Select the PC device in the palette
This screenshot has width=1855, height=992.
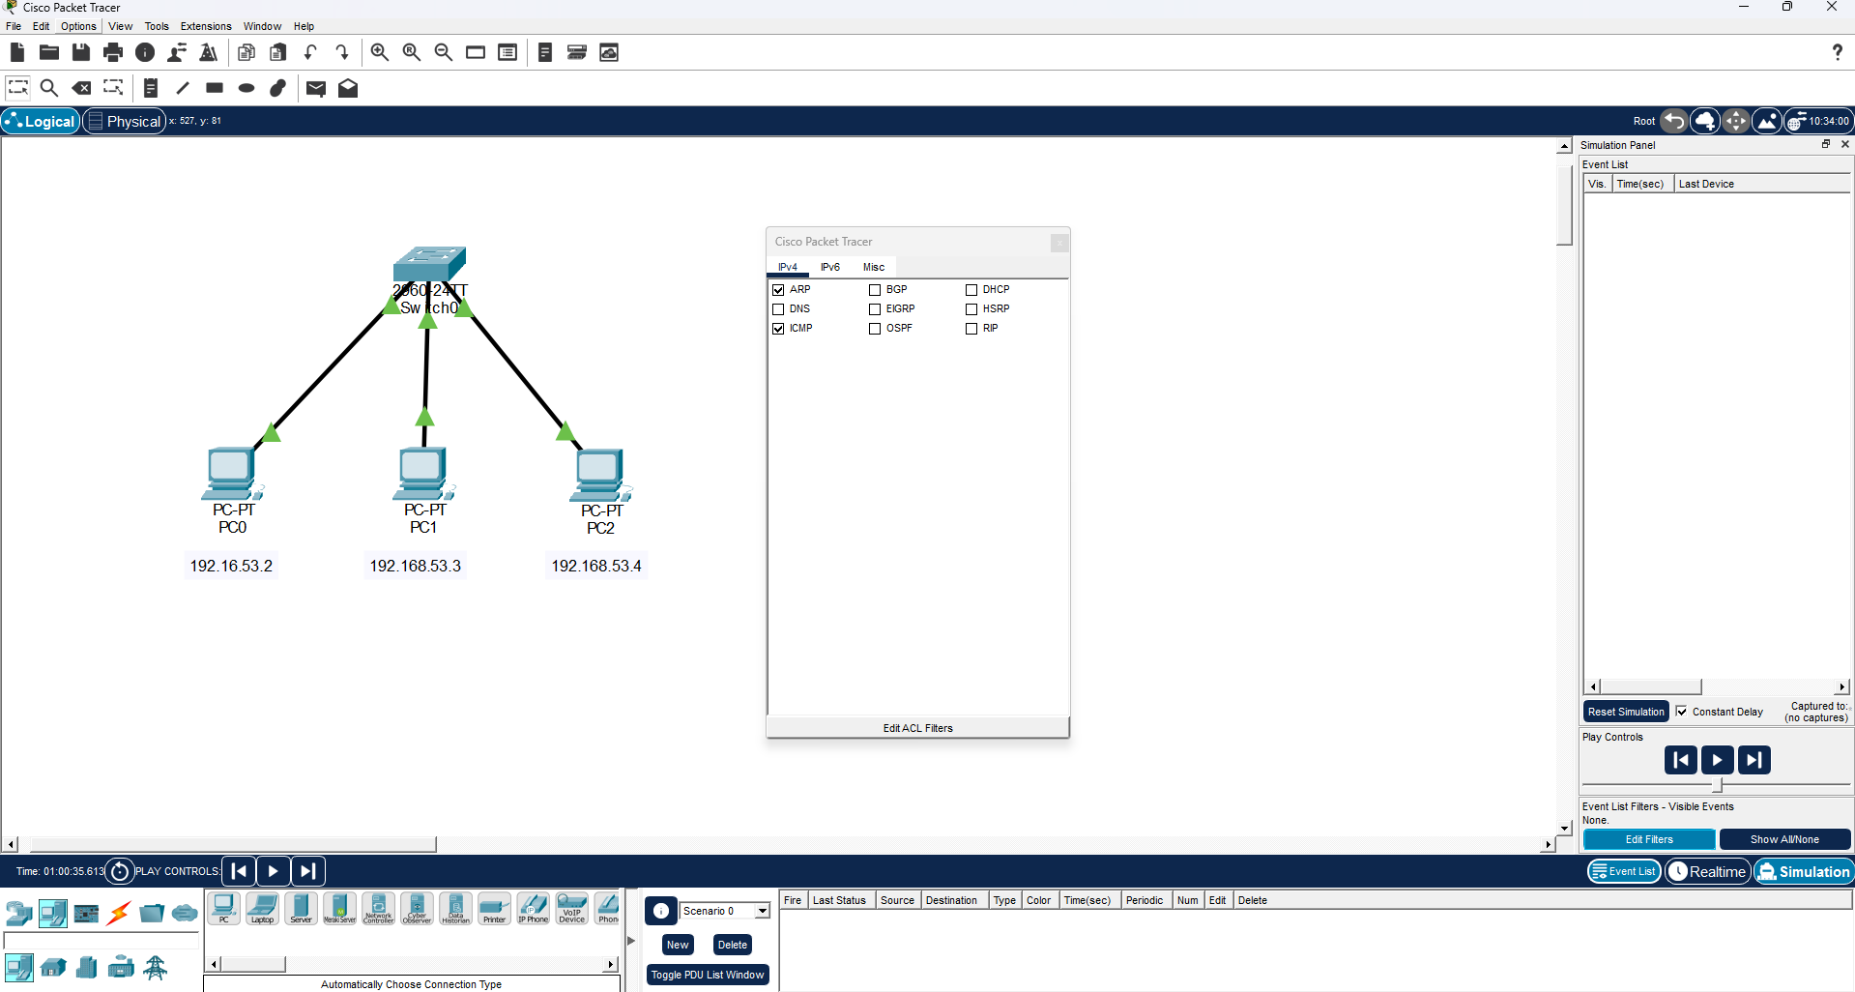[x=223, y=909]
